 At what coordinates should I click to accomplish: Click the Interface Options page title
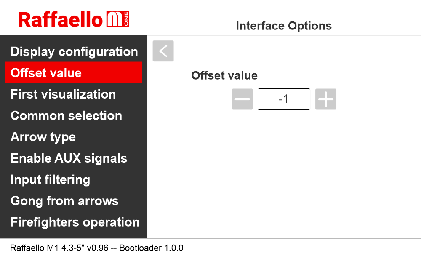[x=284, y=26]
